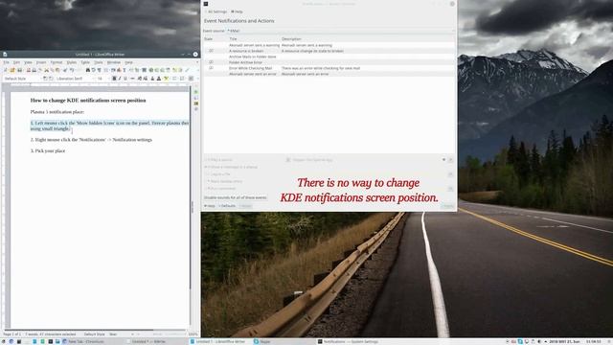
Task: Click the Apply button in System Settings
Action: pos(448,206)
